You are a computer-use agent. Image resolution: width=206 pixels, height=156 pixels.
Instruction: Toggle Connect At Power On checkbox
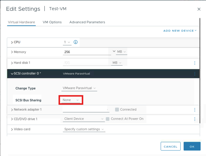coord(108,119)
